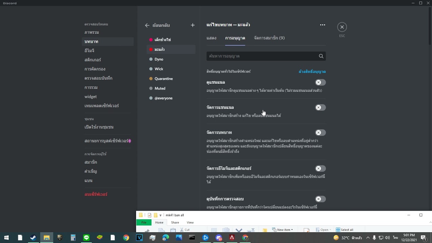
Task: Click ล้างสิทธิ์อนุญาต clear permissions link
Action: pyautogui.click(x=312, y=72)
